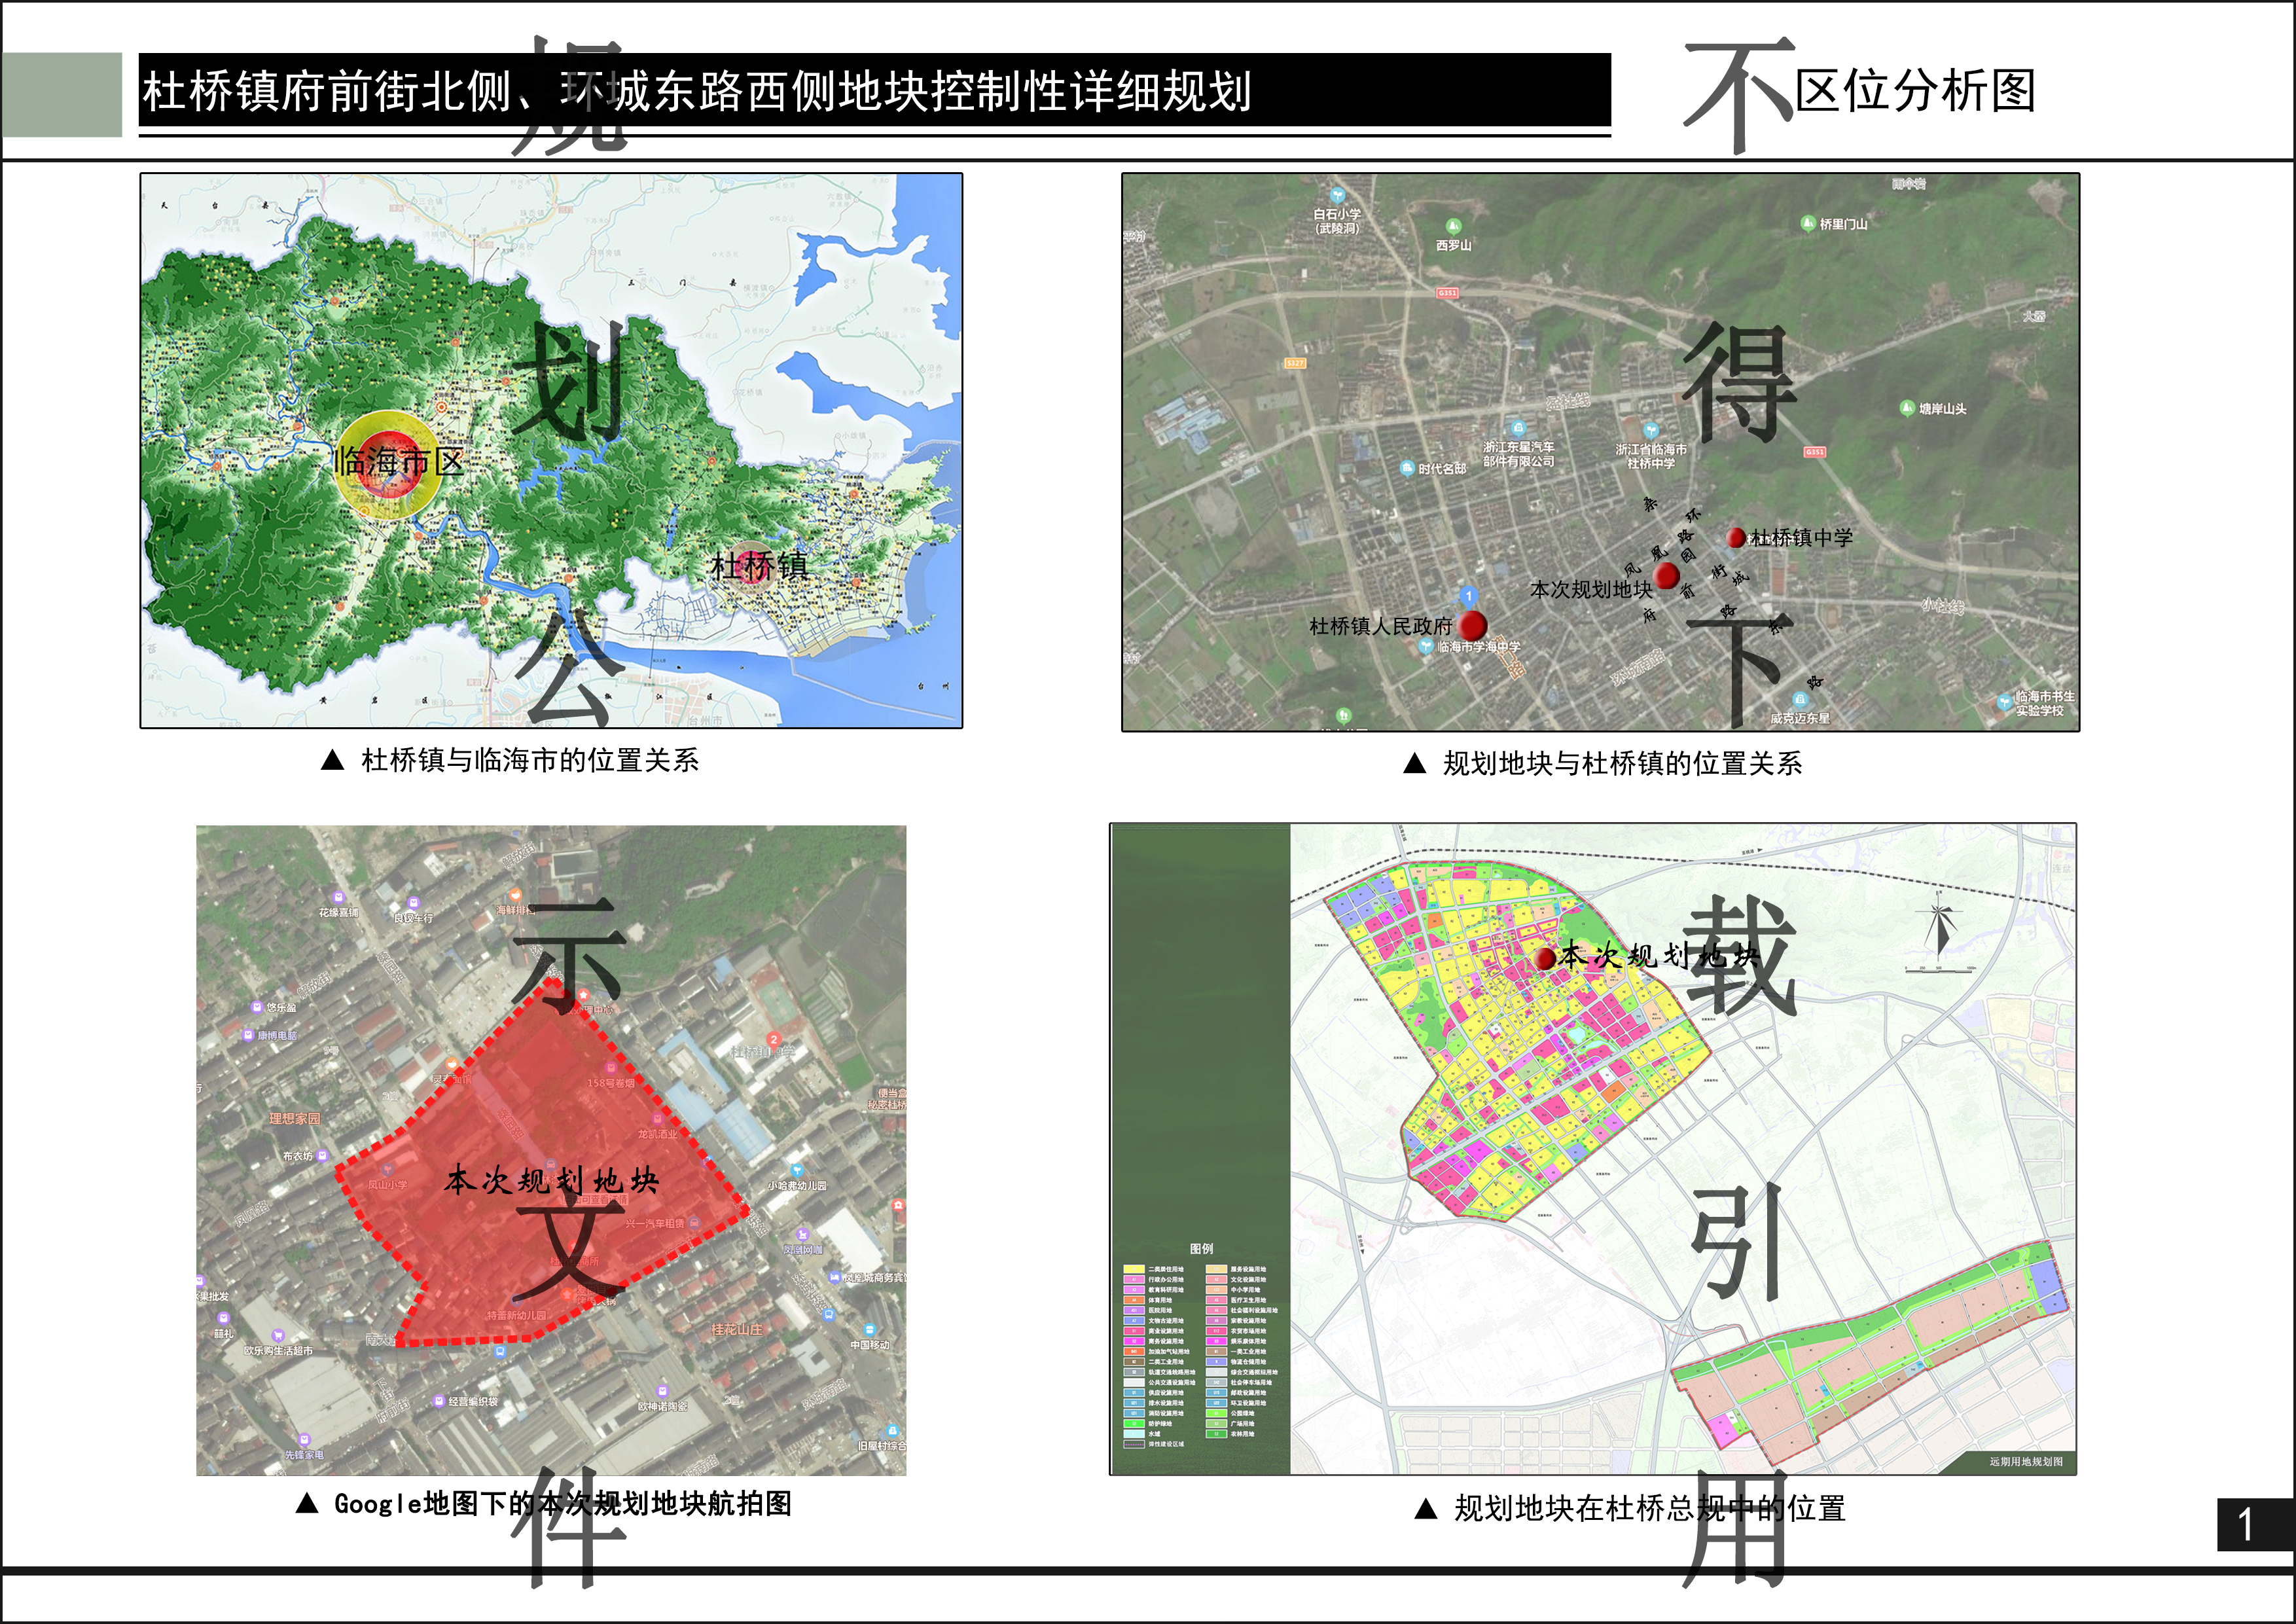The image size is (2296, 1624).
Task: Click the red marker beside 杜桥镇人民政府
Action: pos(1472,626)
